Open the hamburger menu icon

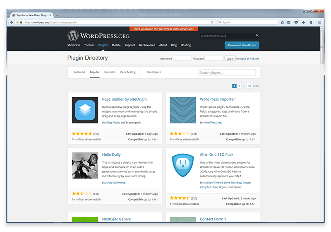tap(319, 22)
